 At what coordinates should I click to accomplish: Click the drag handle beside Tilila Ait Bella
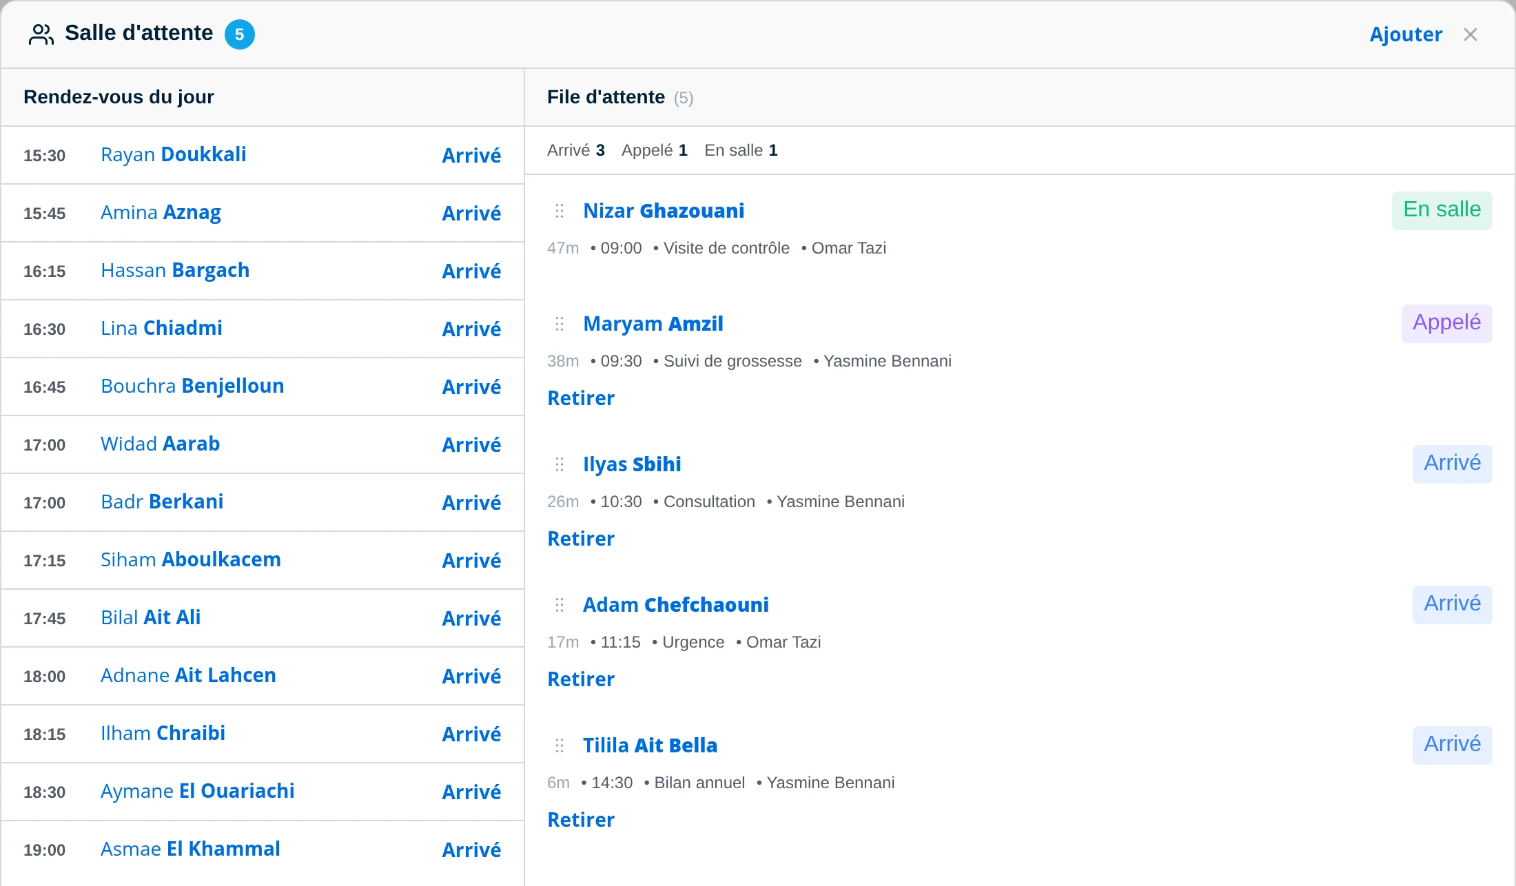click(x=560, y=745)
